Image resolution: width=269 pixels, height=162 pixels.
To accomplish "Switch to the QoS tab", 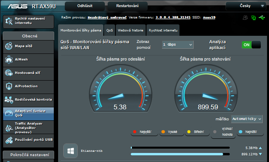I will [110, 30].
